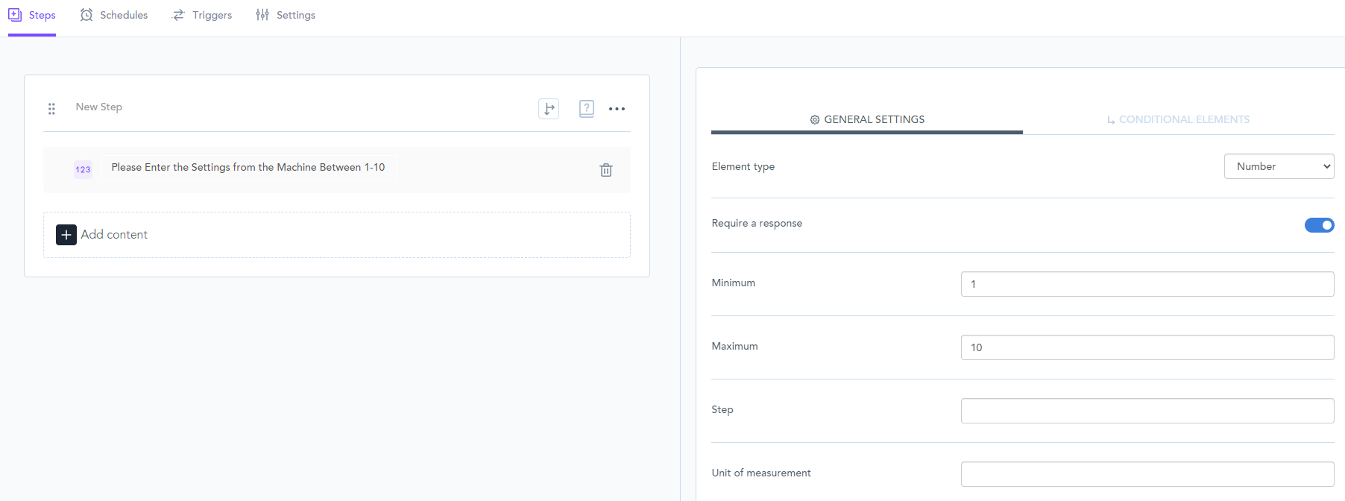Click the 123 number type icon
1345x501 pixels.
[83, 169]
